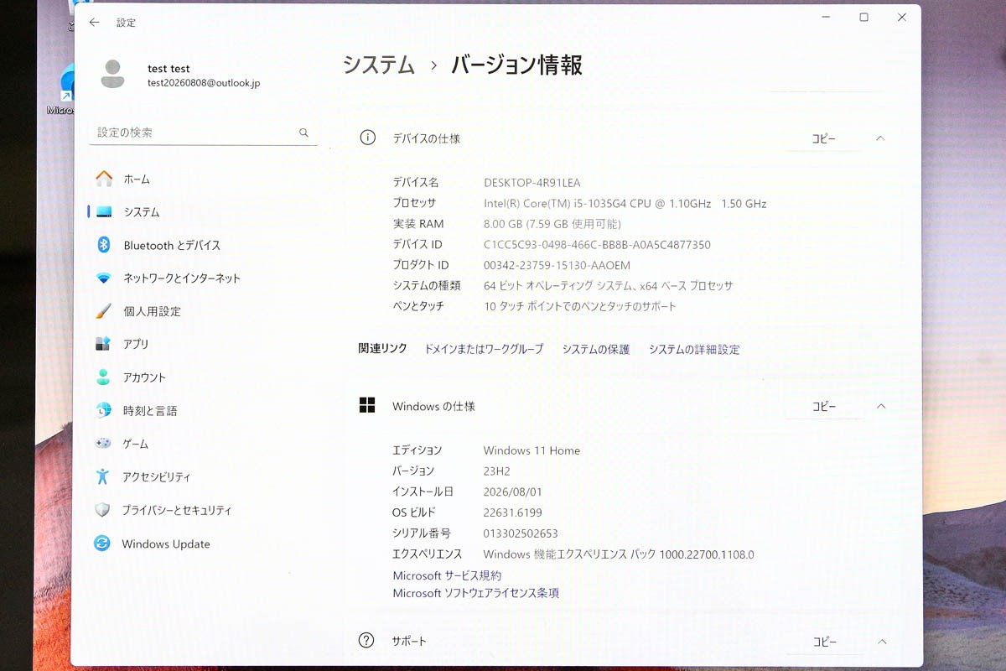Click システム in the breadcrumb
Screen dimensions: 1006x671
(379, 65)
